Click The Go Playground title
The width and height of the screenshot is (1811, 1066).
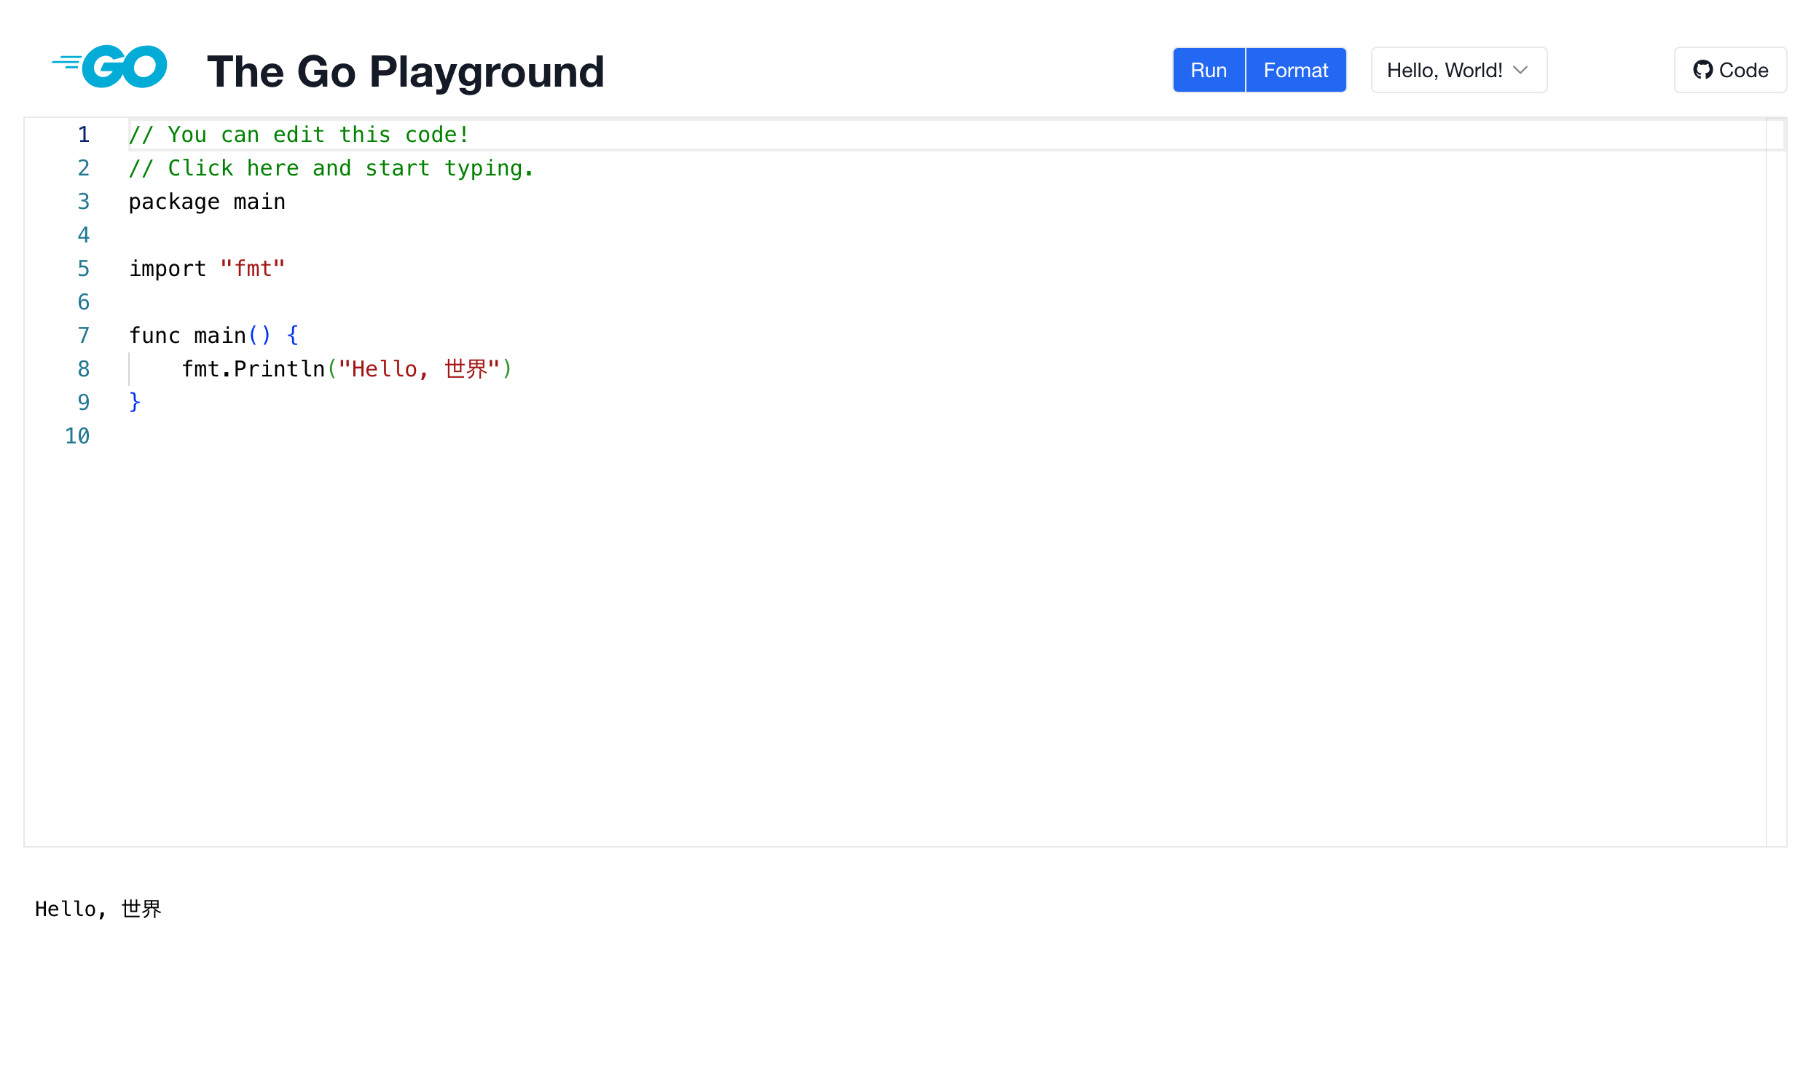point(406,71)
